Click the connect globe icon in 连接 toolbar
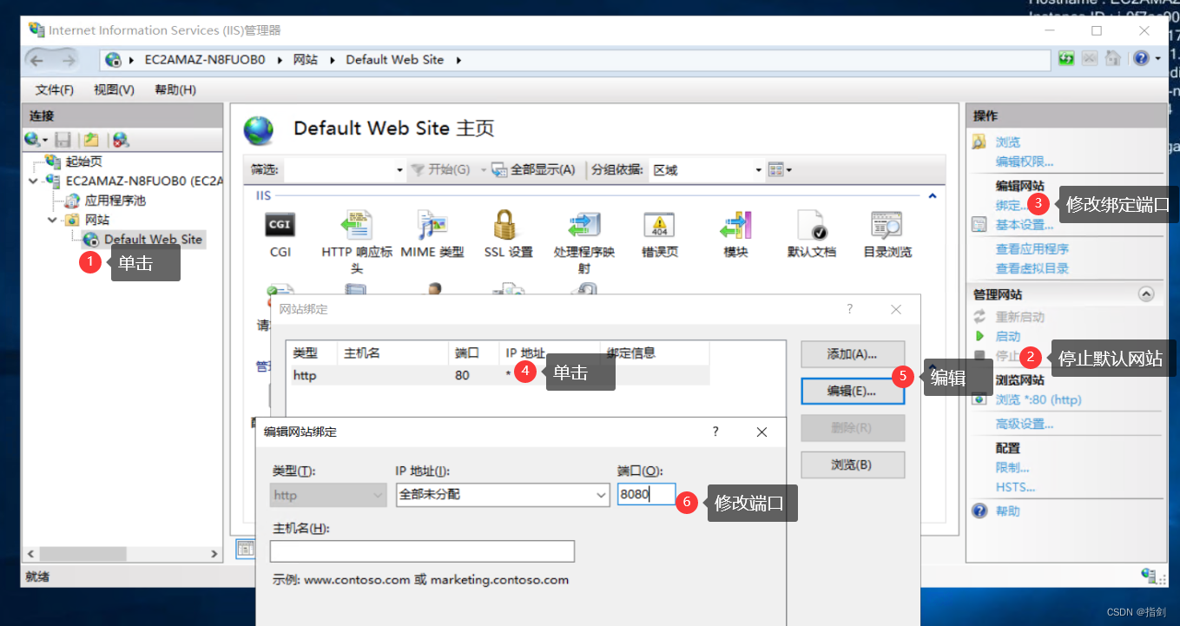 tap(32, 139)
